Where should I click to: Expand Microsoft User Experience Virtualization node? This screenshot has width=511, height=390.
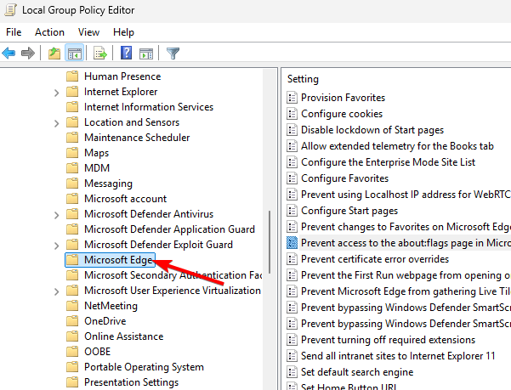pyautogui.click(x=56, y=291)
